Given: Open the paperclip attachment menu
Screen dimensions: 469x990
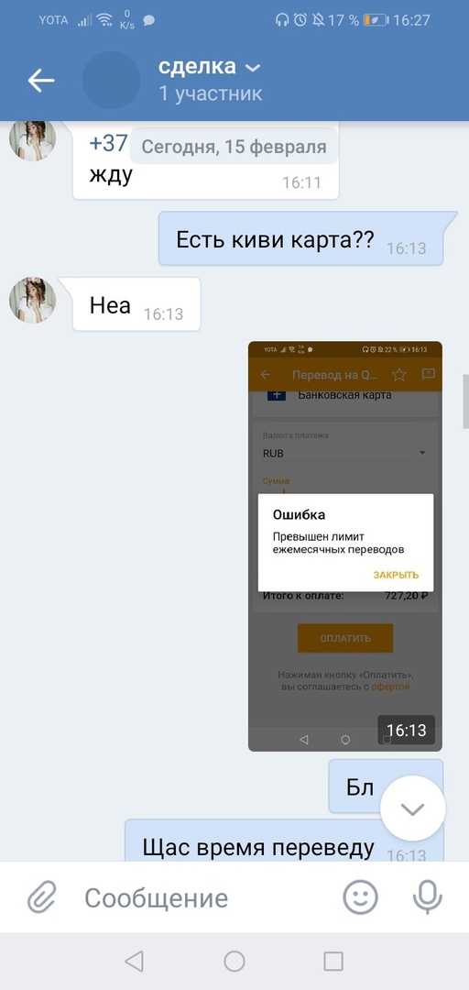Looking at the screenshot, I should [42, 897].
